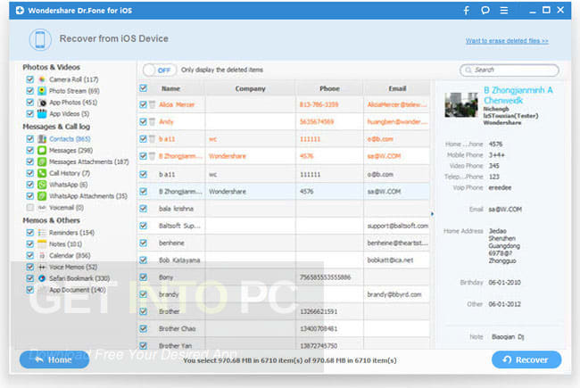The width and height of the screenshot is (580, 388).
Task: Click the Bony contact name
Action: click(x=166, y=277)
